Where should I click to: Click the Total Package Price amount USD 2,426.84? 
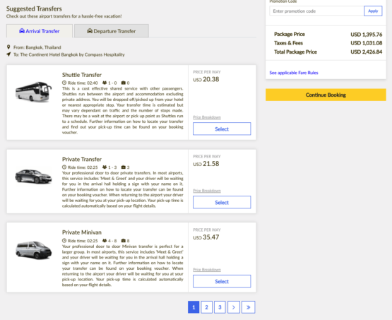pos(367,52)
